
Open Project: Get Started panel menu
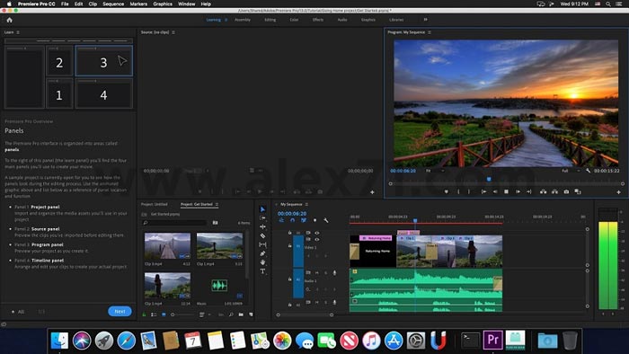tap(217, 204)
